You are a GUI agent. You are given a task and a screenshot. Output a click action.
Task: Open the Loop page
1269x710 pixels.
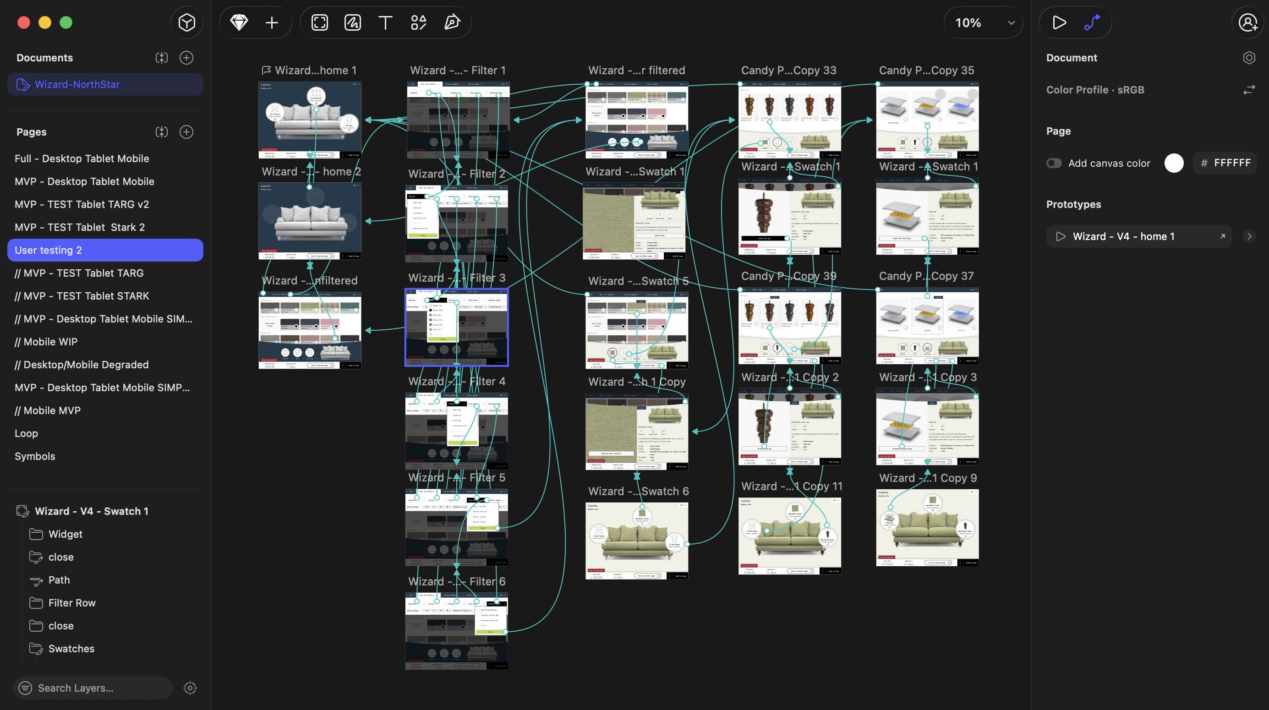point(105,434)
